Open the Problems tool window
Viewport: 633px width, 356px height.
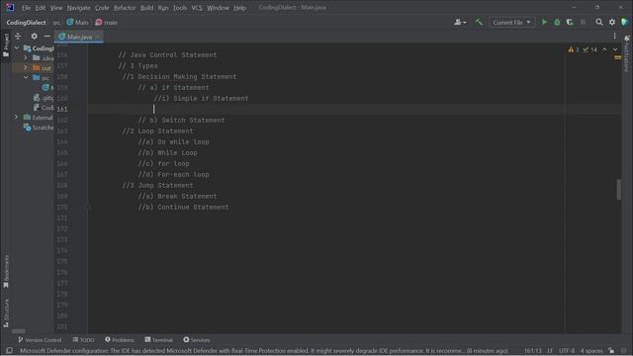click(x=120, y=340)
